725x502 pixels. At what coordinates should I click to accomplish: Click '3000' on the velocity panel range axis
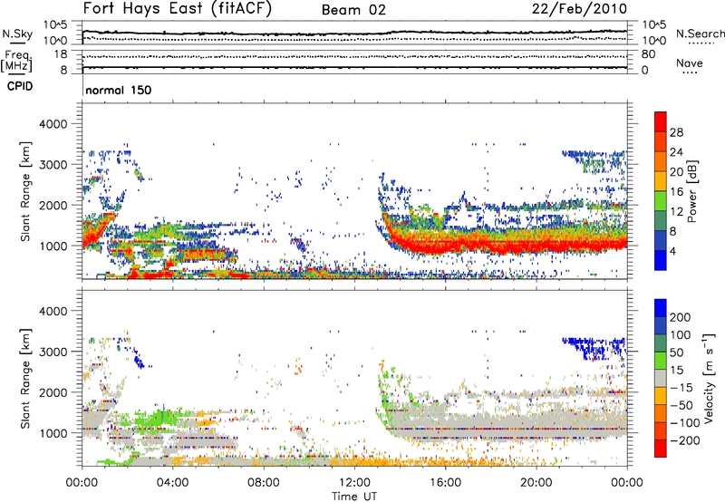point(53,352)
